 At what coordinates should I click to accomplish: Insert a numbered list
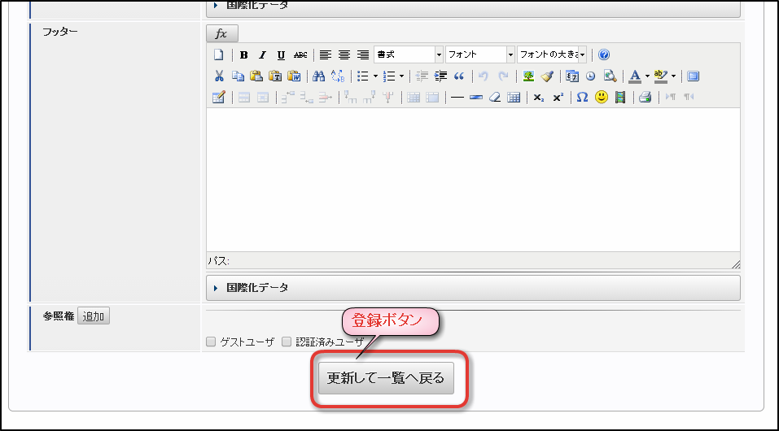coord(389,76)
